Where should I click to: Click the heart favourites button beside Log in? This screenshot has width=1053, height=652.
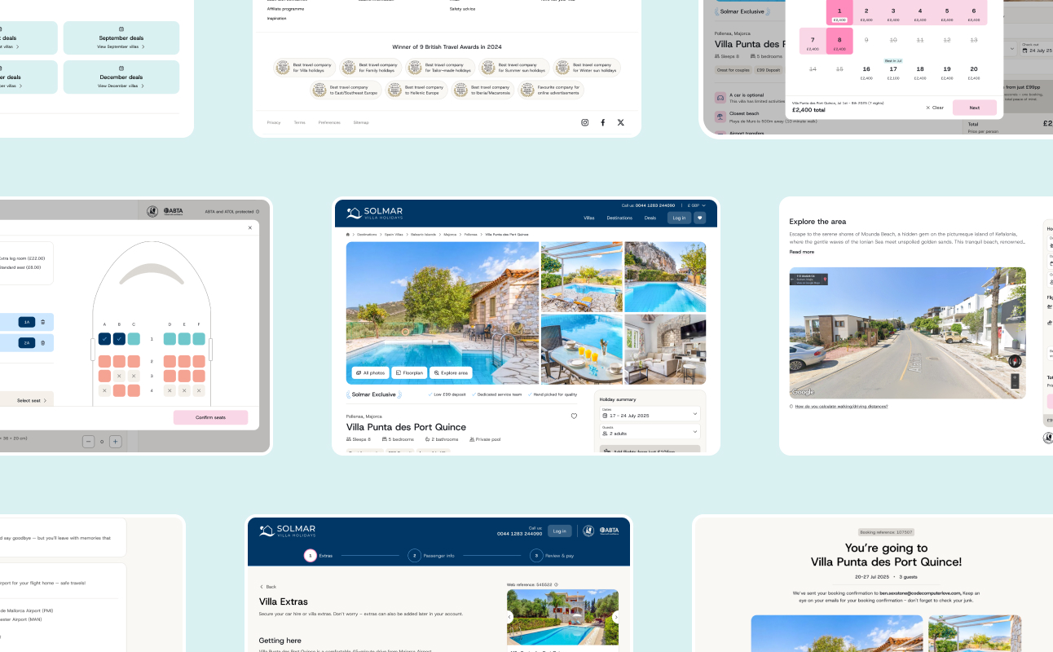[699, 218]
